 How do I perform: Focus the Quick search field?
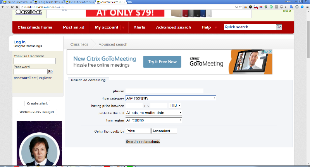[250, 27]
